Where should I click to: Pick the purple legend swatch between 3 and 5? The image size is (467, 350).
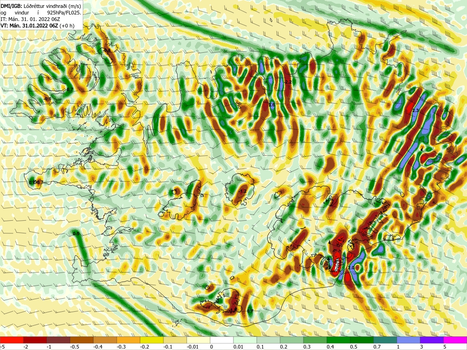coord(432,340)
